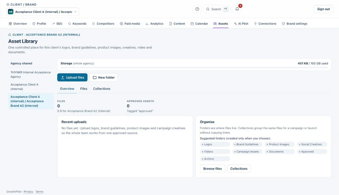Add the suggested Logos folder
Screen dimensions: 339x195
(215, 144)
